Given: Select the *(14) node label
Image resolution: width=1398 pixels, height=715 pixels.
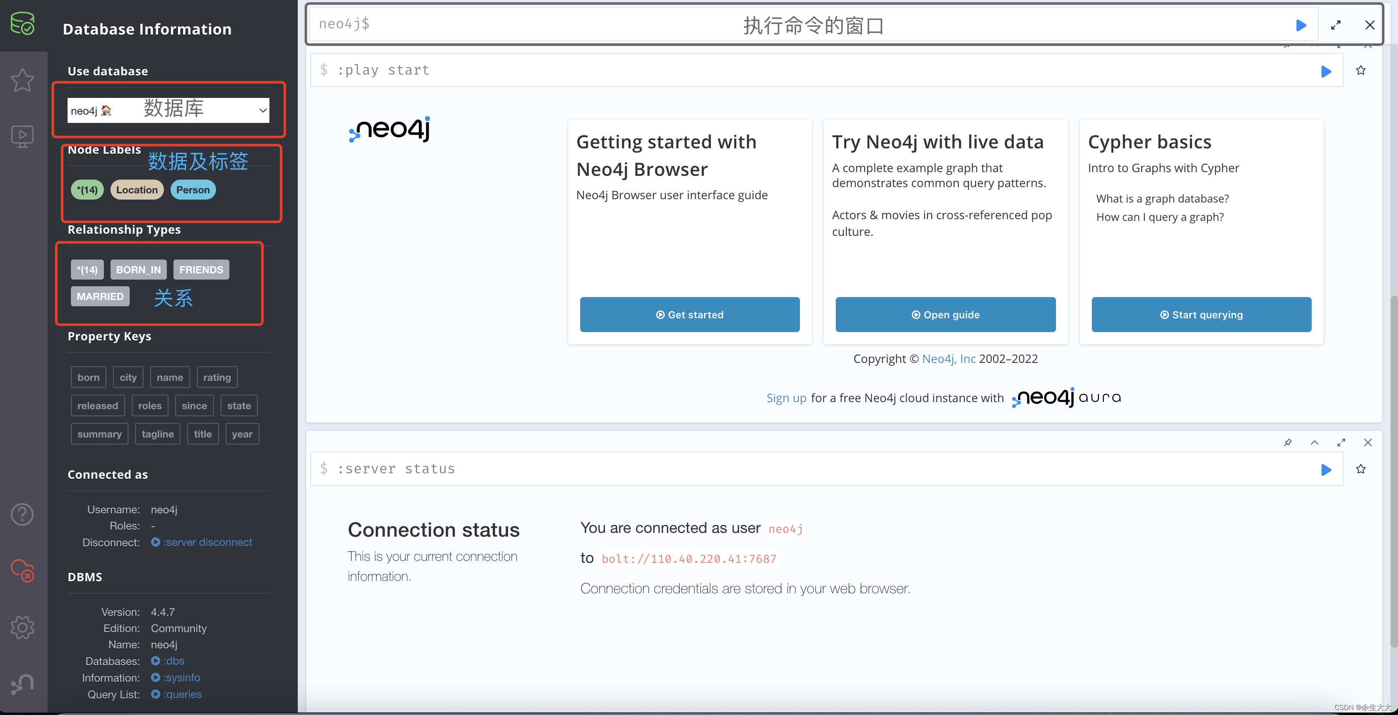Looking at the screenshot, I should click(x=87, y=190).
